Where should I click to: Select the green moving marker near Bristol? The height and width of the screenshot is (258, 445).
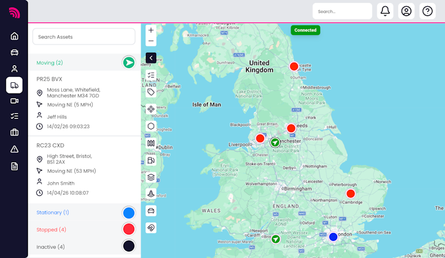[275, 239]
